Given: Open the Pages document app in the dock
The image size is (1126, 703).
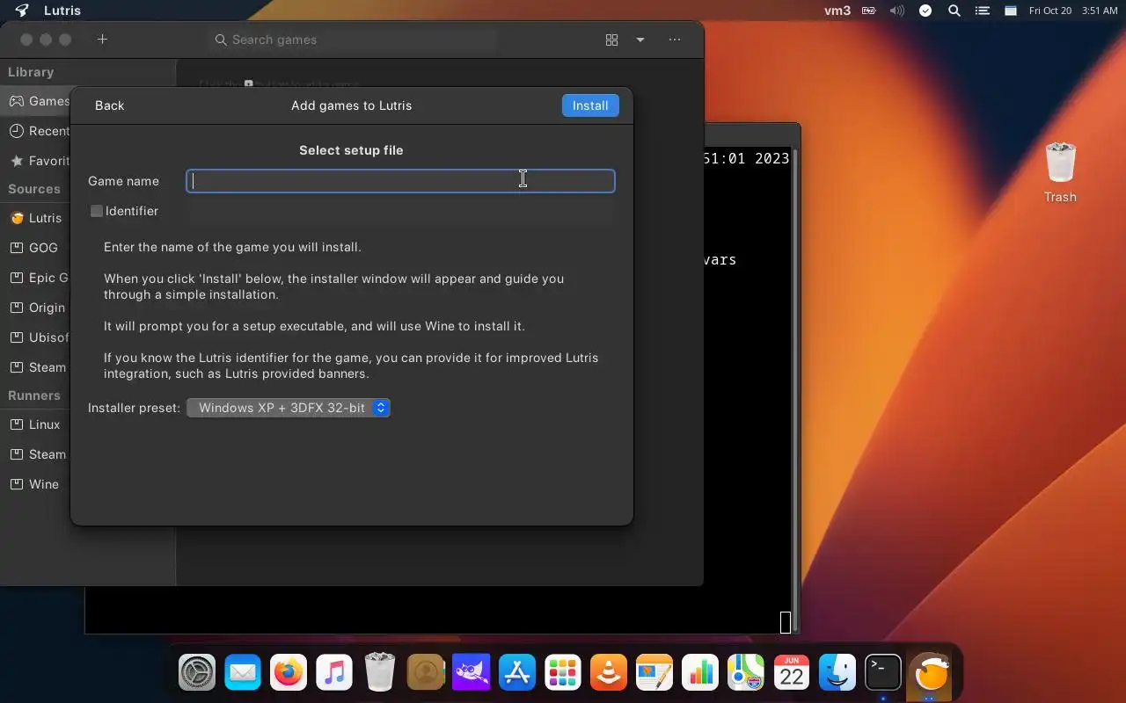Looking at the screenshot, I should coord(654,674).
